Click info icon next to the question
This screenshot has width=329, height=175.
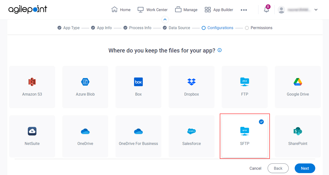[x=220, y=50]
